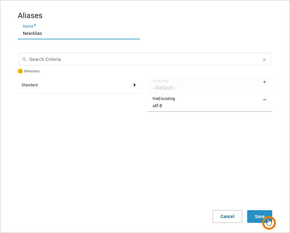This screenshot has width=290, height=233.
Task: Click the Aliases heading
Action: [x=30, y=16]
